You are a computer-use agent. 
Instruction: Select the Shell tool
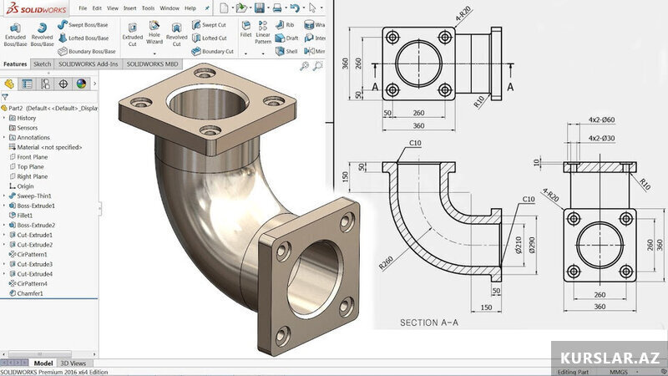pos(286,51)
